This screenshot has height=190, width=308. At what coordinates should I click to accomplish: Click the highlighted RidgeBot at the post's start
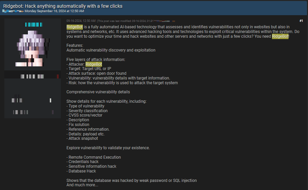(74, 27)
